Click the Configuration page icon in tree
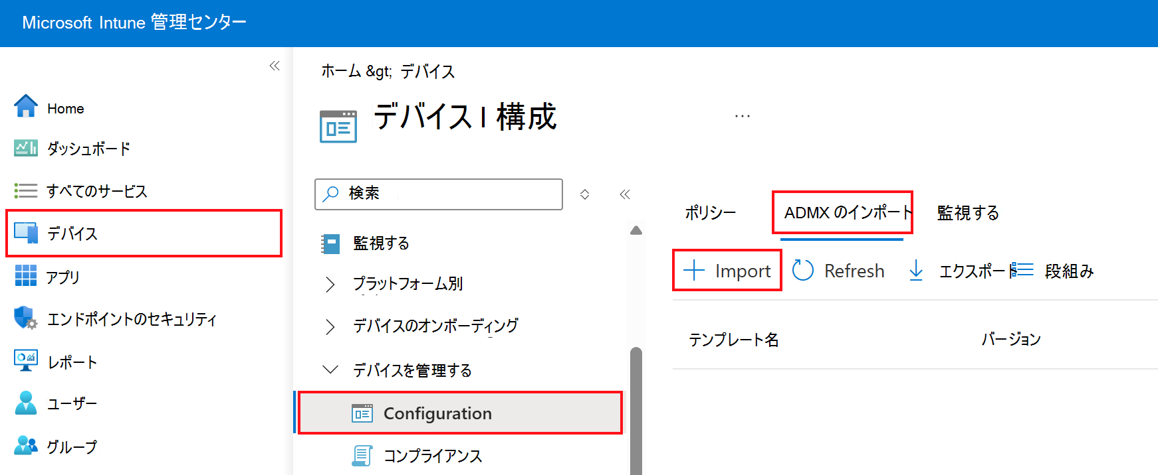Image resolution: width=1158 pixels, height=475 pixels. point(362,413)
